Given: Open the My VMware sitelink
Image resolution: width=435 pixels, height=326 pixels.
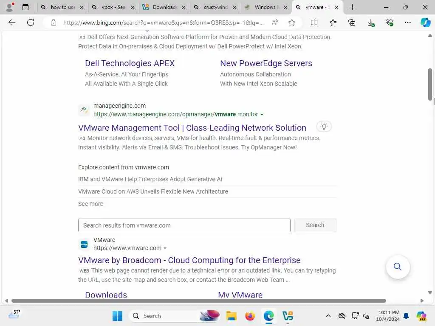Looking at the screenshot, I should click(x=240, y=295).
